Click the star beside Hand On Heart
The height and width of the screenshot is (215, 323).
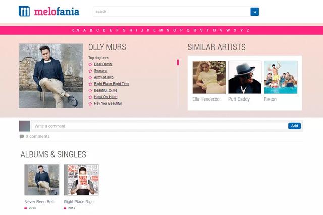point(90,97)
